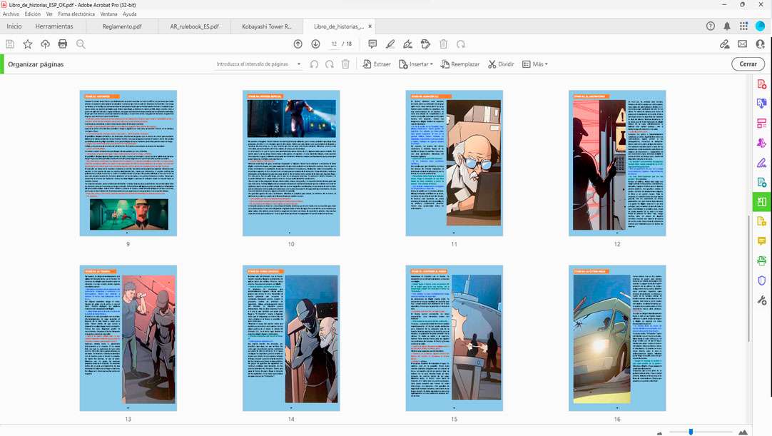Screen dimensions: 772x436
Task: Open the Edición menu
Action: pyautogui.click(x=33, y=14)
